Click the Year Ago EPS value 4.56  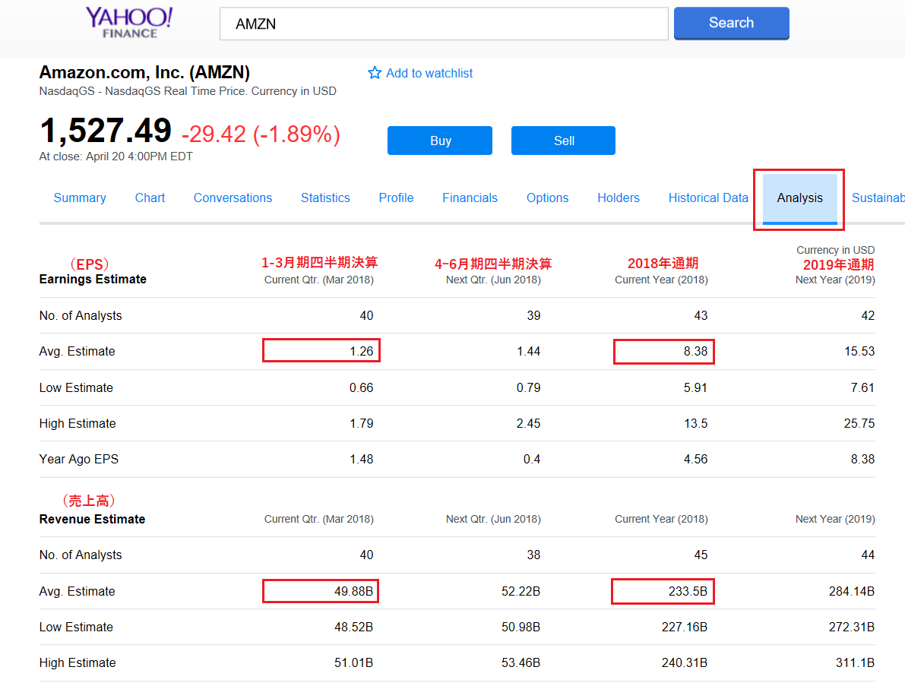coord(695,460)
